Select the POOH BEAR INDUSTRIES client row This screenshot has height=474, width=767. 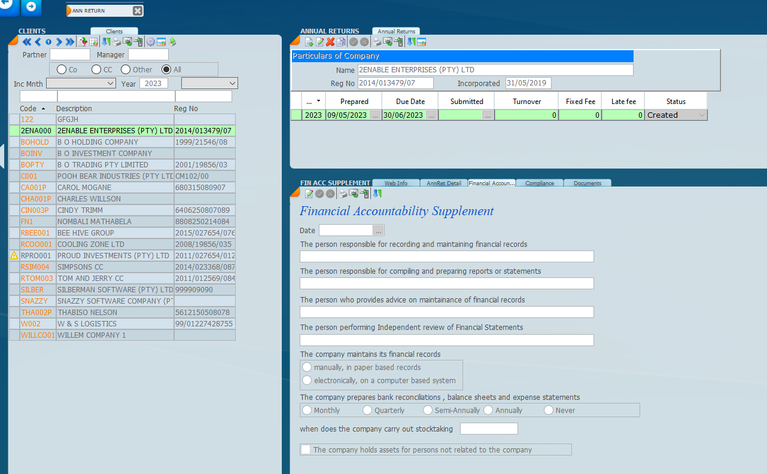[x=115, y=176]
